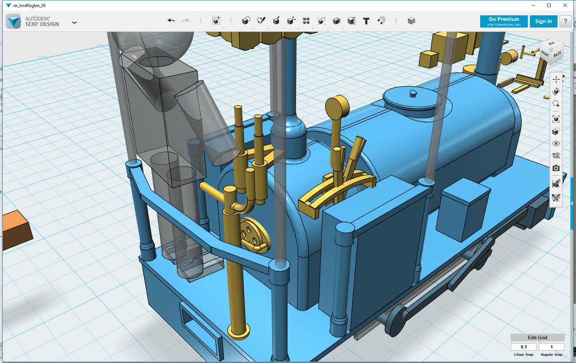Viewport: 576px width, 363px height.
Task: Open the Sketch tool menu
Action: pos(261,21)
